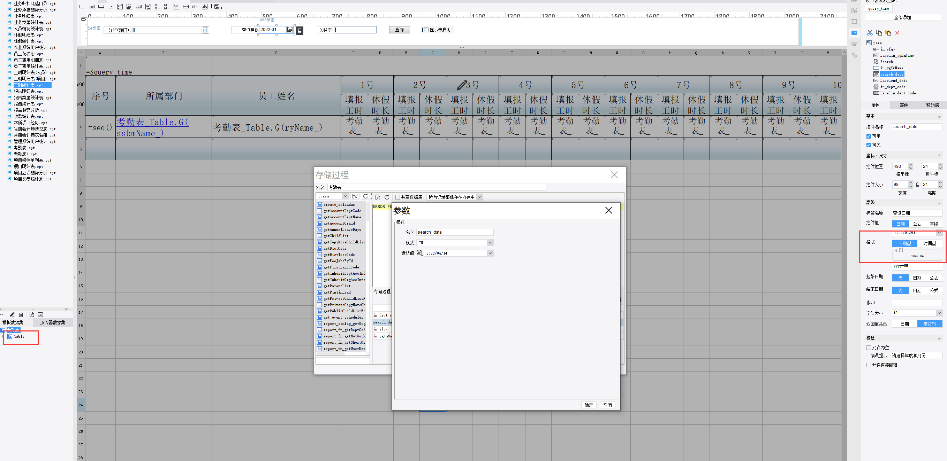
Task: Collapse the 高级 section in properties
Action: [939, 203]
